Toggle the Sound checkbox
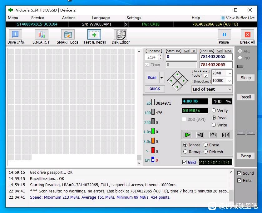 point(239,173)
